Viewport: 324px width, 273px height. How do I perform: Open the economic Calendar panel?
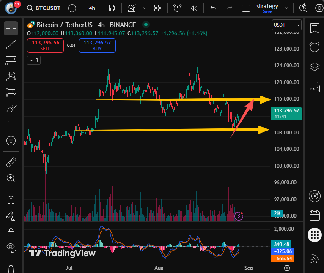[x=315, y=216]
